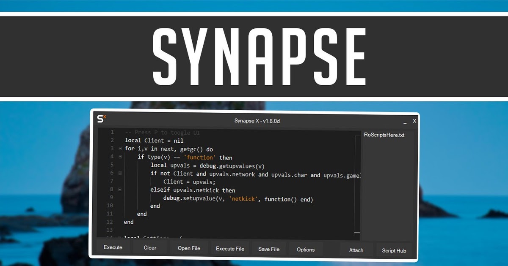Attach Synapse to the game
This screenshot has height=266, width=508.
(356, 250)
